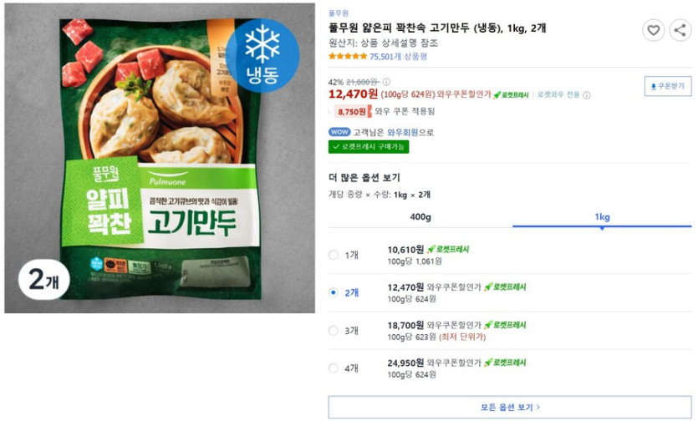Select the 1kg weight tab
This screenshot has height=421, width=698.
click(x=602, y=217)
